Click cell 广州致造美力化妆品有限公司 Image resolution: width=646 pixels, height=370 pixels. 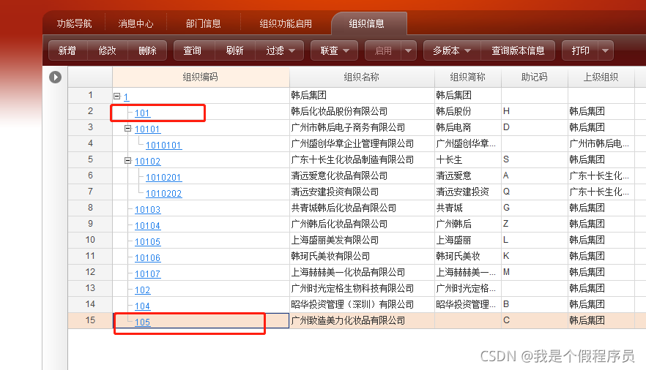click(362, 320)
